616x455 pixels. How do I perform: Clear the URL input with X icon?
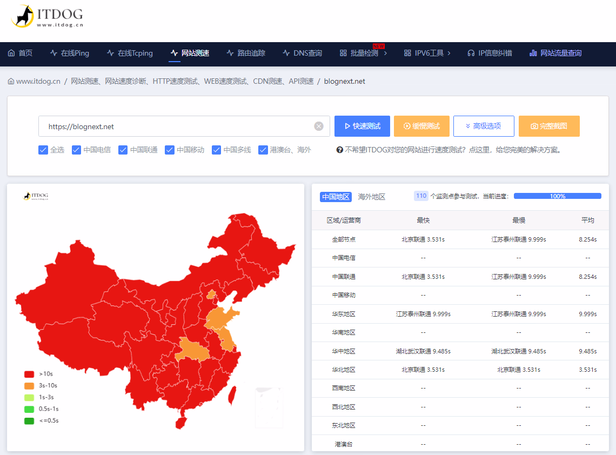[x=319, y=126]
